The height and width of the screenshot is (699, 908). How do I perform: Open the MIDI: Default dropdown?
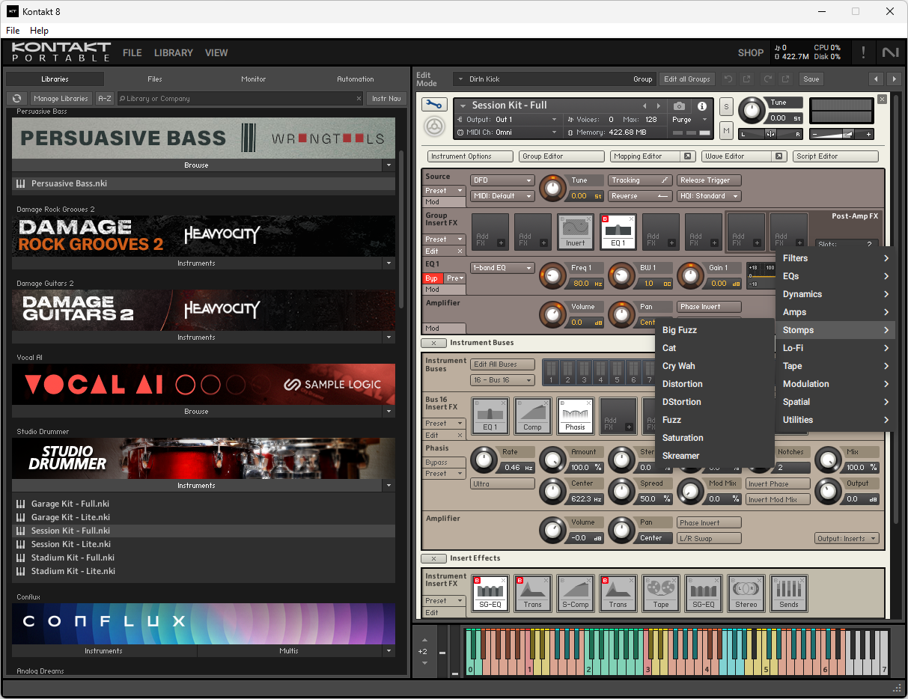click(502, 196)
